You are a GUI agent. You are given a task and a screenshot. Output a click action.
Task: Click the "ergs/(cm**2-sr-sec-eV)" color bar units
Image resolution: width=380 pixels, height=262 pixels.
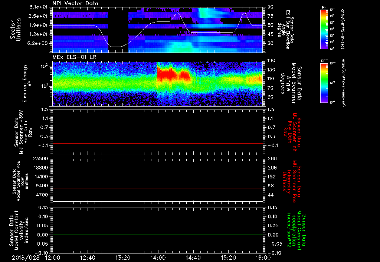pos(343,83)
